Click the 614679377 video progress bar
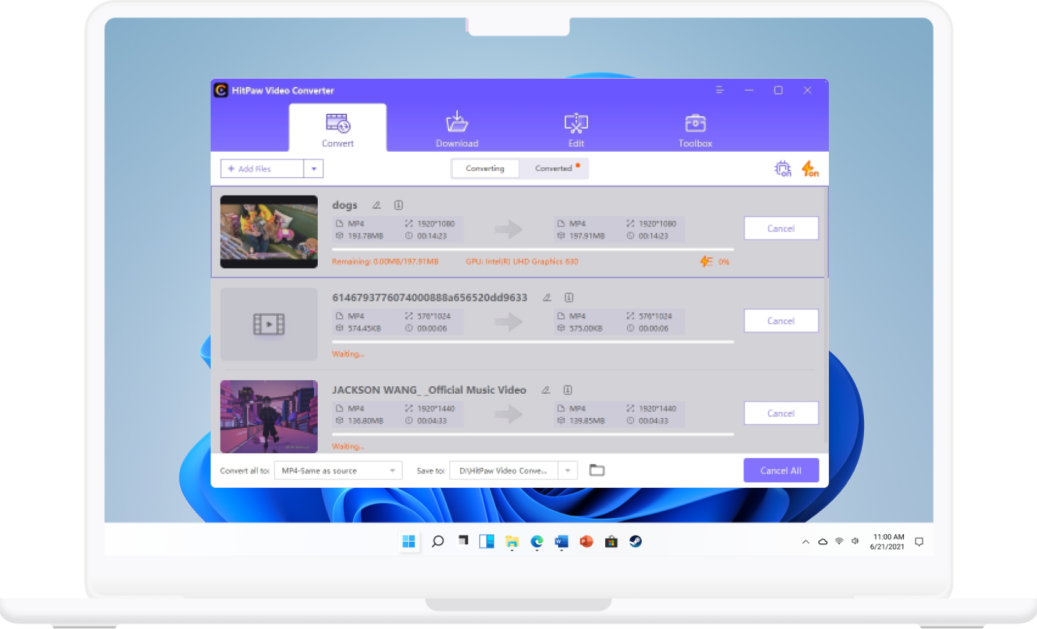This screenshot has height=629, width=1037. [x=533, y=342]
